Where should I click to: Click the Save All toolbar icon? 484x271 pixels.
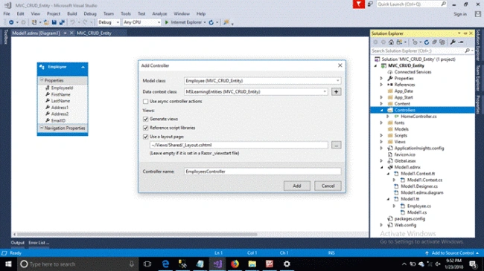[62, 22]
